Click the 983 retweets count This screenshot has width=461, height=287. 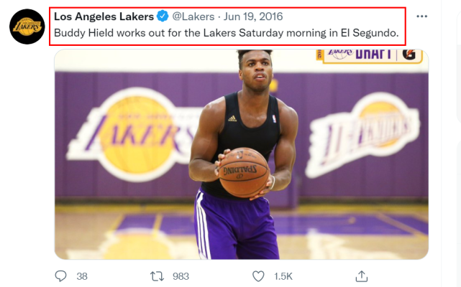coord(181,276)
